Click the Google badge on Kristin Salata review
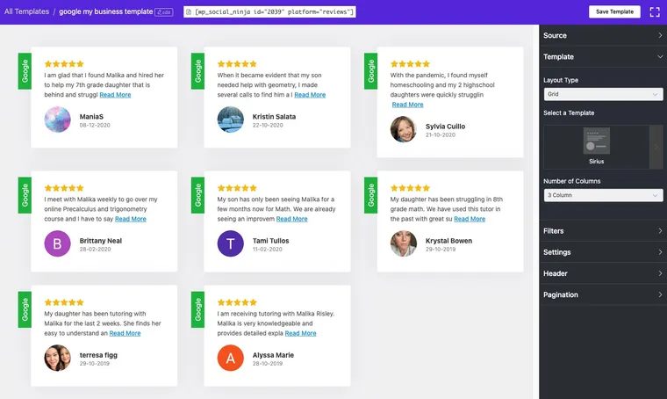Image resolution: width=667 pixels, height=399 pixels. pyautogui.click(x=197, y=70)
